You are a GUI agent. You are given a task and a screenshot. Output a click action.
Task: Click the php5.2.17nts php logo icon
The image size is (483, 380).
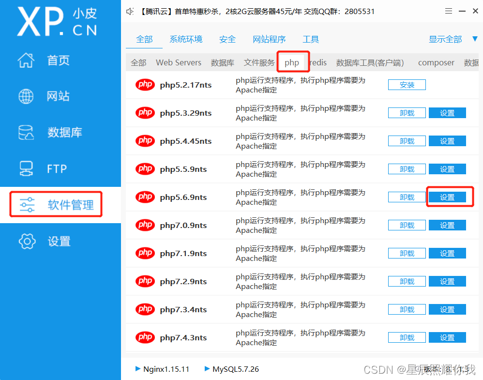[x=145, y=85]
